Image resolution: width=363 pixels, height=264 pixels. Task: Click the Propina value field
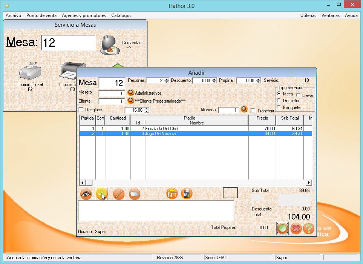point(247,81)
